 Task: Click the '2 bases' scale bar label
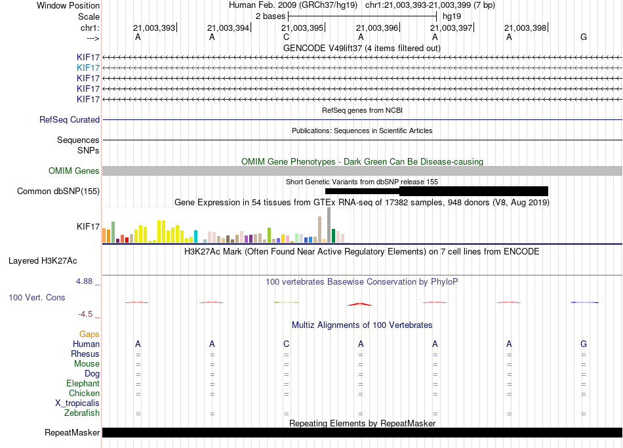[x=271, y=16]
